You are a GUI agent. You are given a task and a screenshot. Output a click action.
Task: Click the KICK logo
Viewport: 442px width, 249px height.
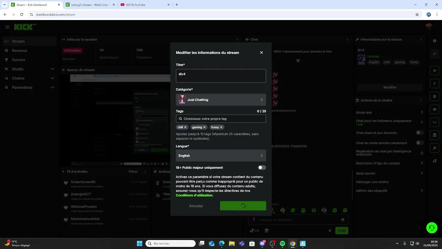[23, 27]
